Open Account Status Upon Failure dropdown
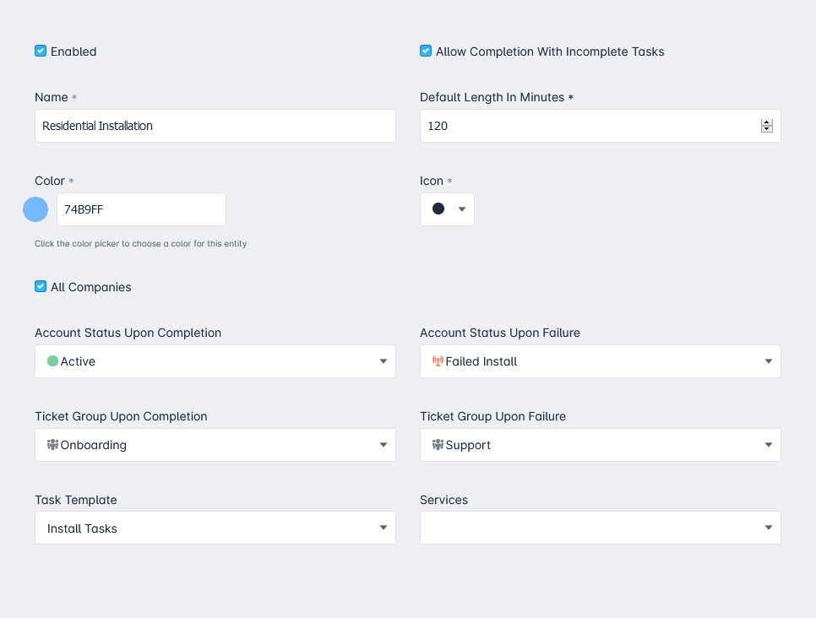The width and height of the screenshot is (816, 618). [x=600, y=361]
